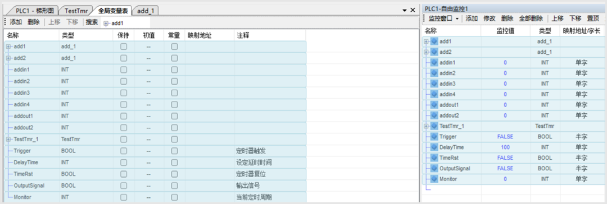The width and height of the screenshot is (607, 204).
Task: Click 下移 in the monitor toolbar
Action: (576, 18)
